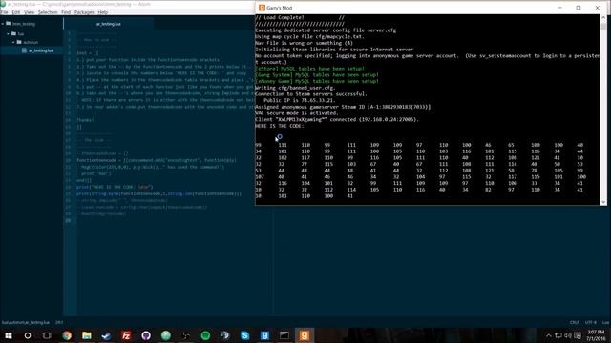Click the cursor position in status bar
The width and height of the screenshot is (611, 343).
click(59, 322)
